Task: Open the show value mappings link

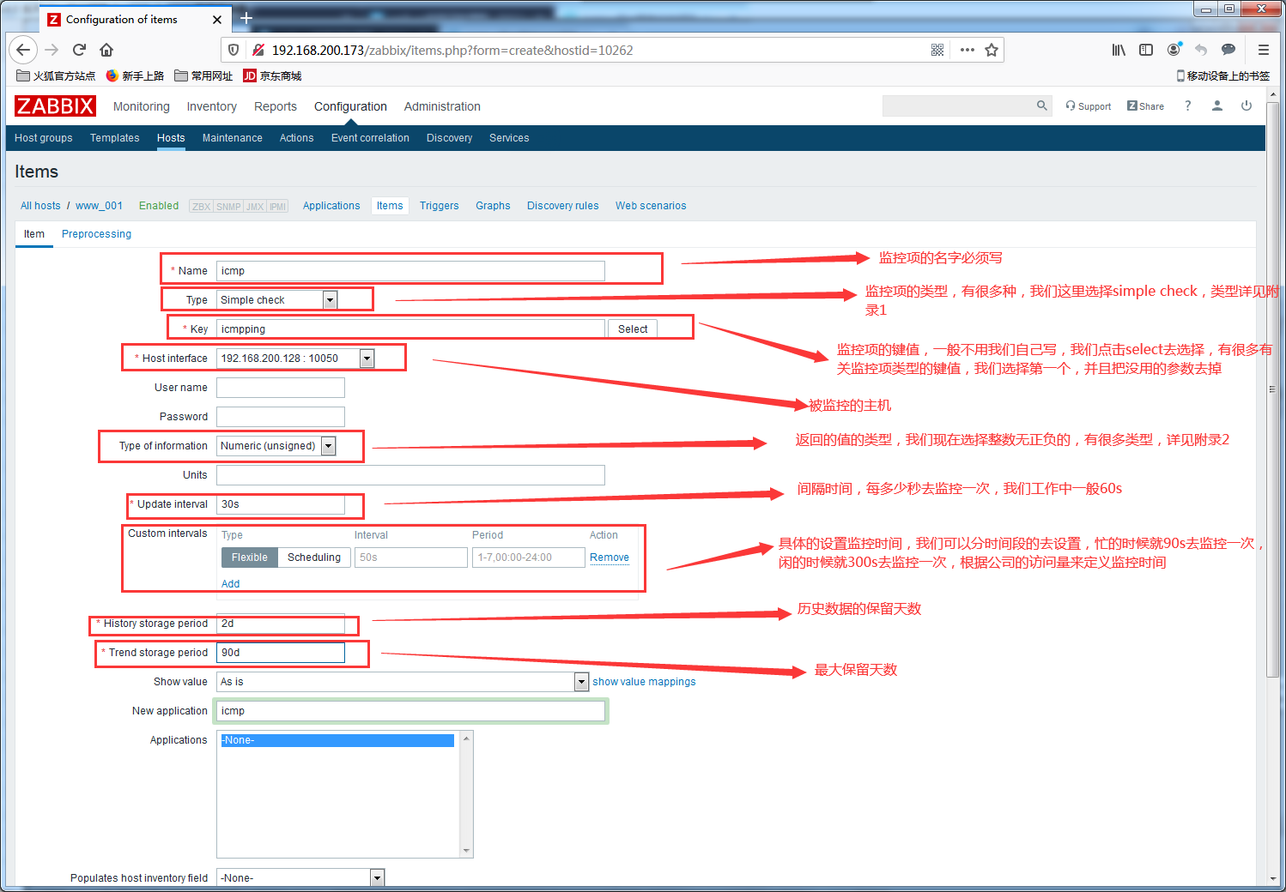Action: [x=644, y=682]
